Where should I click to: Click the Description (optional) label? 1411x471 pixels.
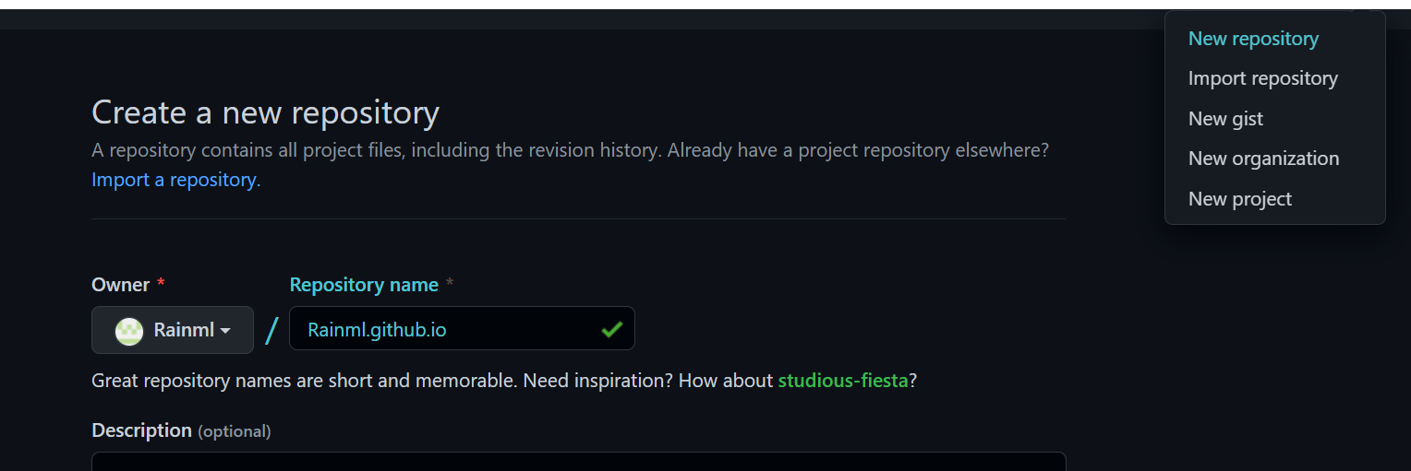(181, 430)
